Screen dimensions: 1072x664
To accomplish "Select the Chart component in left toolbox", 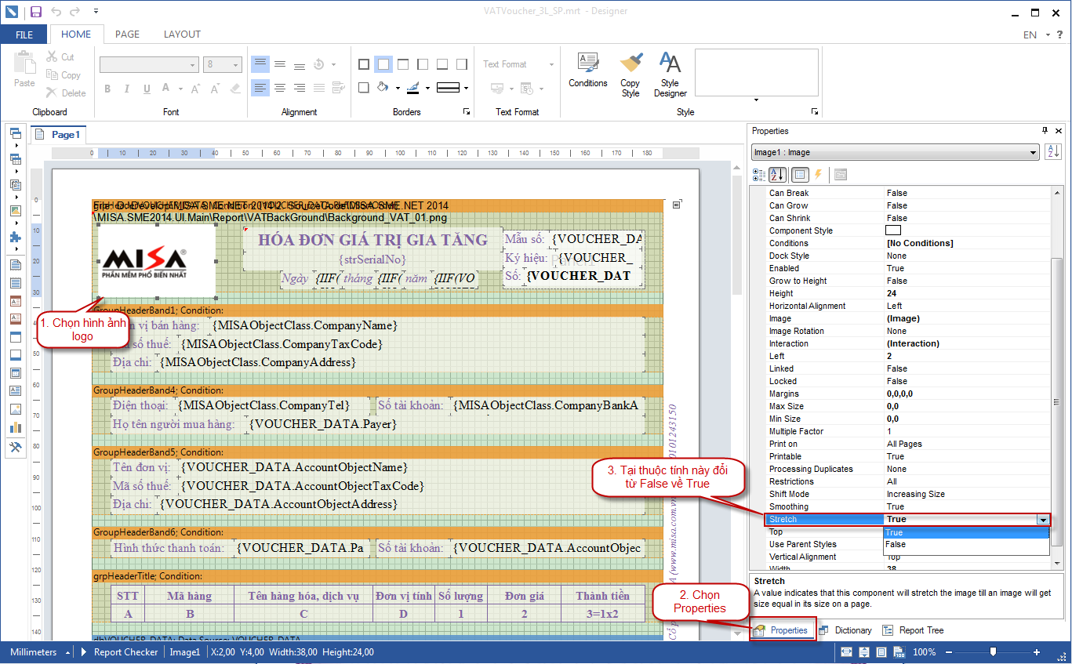I will pos(15,426).
